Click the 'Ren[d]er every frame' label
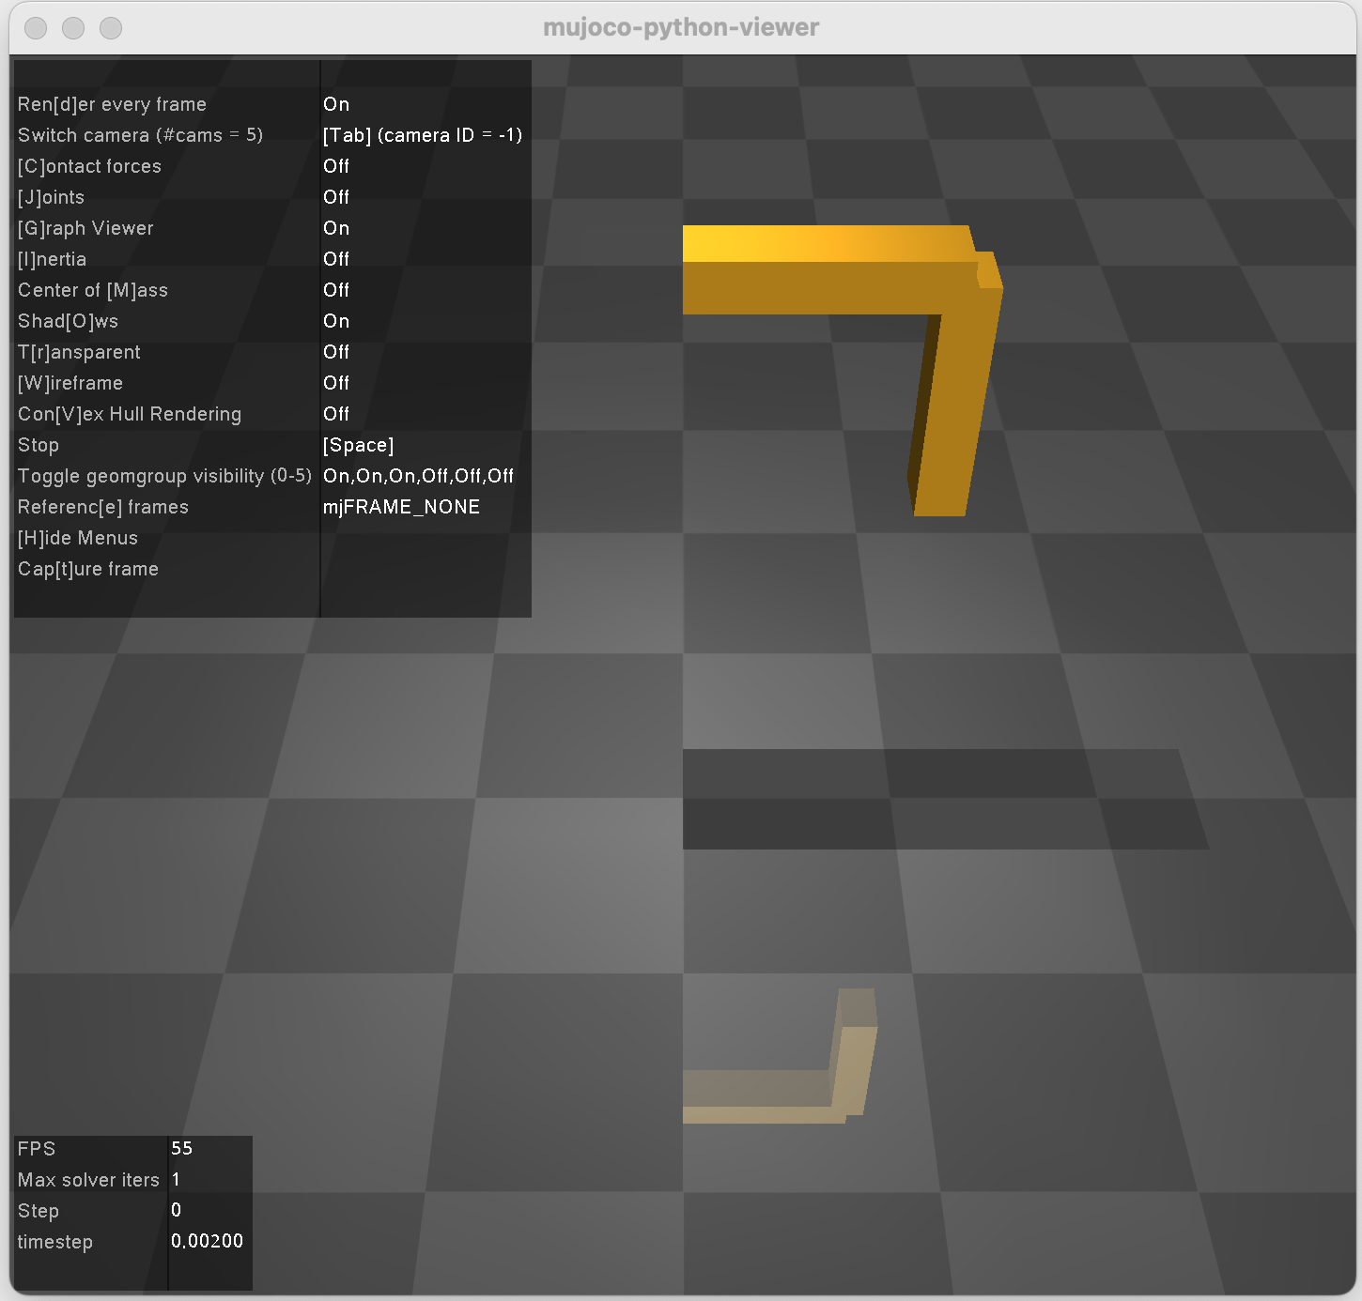Viewport: 1362px width, 1301px height. click(112, 104)
